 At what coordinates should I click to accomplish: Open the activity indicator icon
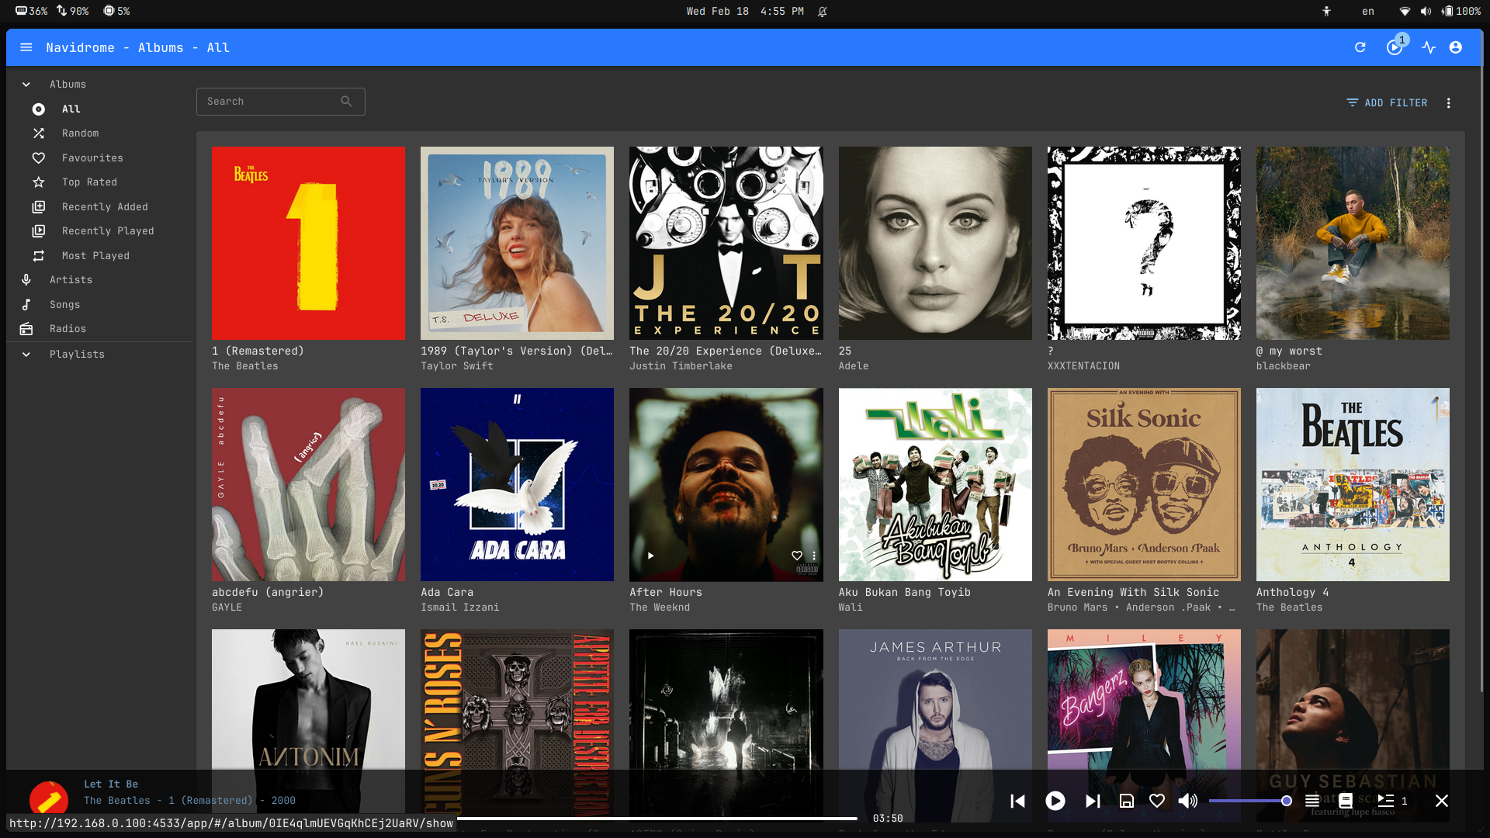coord(1429,47)
